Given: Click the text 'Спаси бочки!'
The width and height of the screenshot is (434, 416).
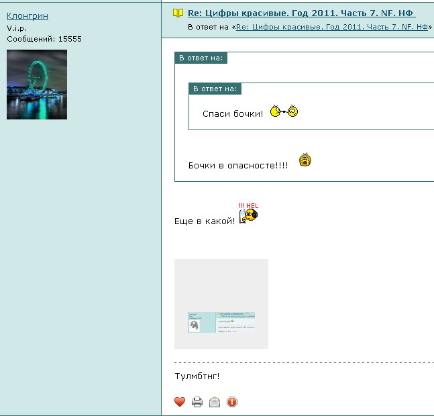Looking at the screenshot, I should [x=233, y=114].
